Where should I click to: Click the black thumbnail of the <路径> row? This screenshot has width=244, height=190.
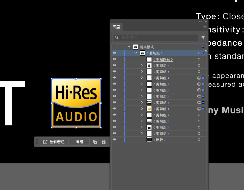click(x=149, y=140)
